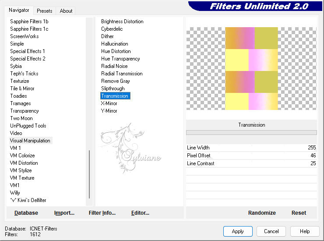Select VM1 category
Screen dimensions: 324x241
[14, 185]
